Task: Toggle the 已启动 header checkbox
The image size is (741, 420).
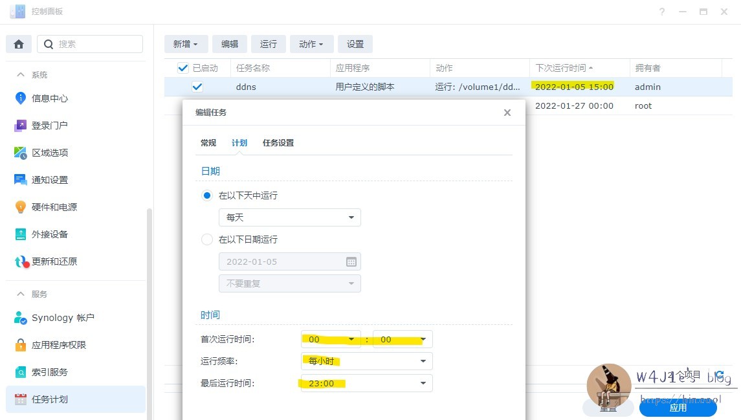Action: click(x=182, y=68)
